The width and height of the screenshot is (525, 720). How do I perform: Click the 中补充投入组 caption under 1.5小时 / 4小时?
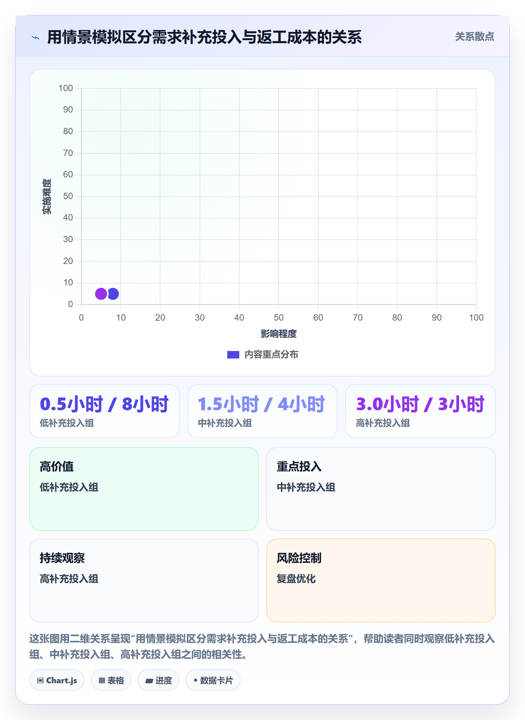pos(225,423)
